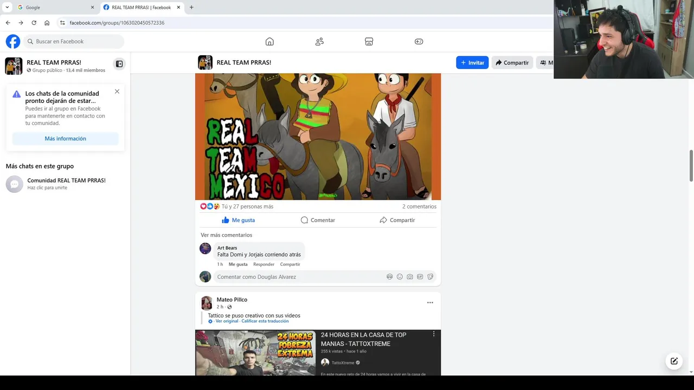The image size is (694, 390).
Task: Collapse the group sidebar panel icon
Action: pyautogui.click(x=119, y=64)
